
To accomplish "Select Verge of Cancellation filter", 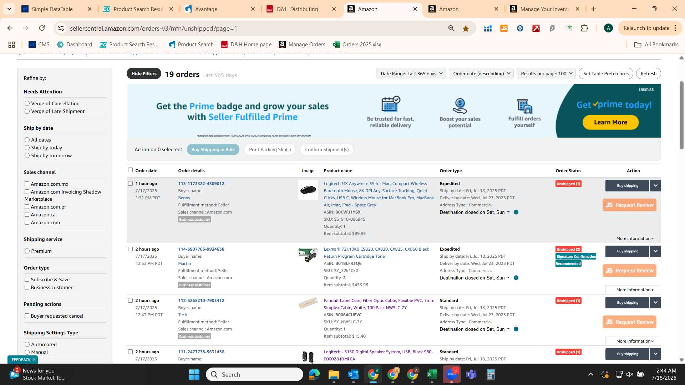I will click(x=27, y=103).
